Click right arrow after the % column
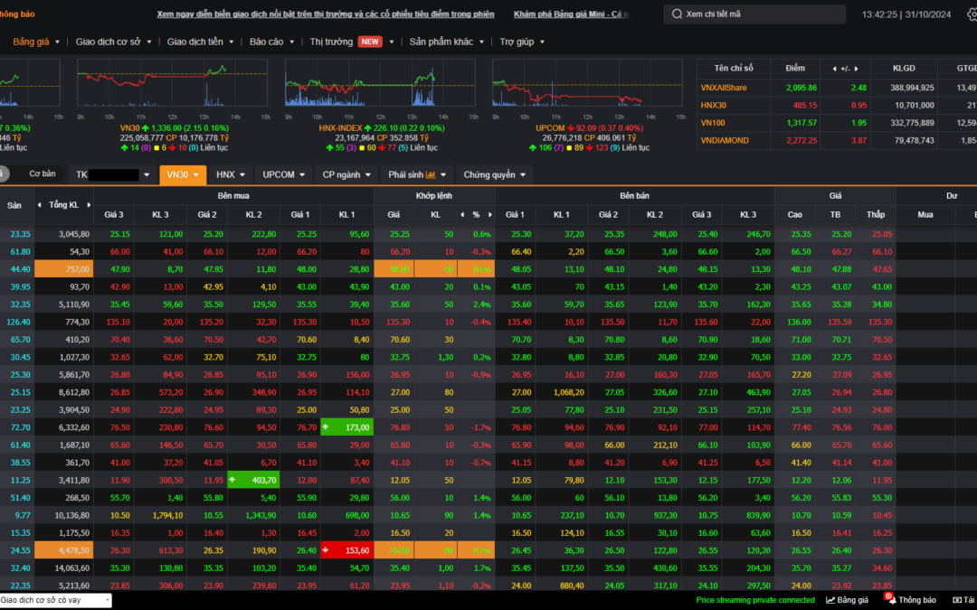Screen dimensions: 977x610 pyautogui.click(x=491, y=215)
